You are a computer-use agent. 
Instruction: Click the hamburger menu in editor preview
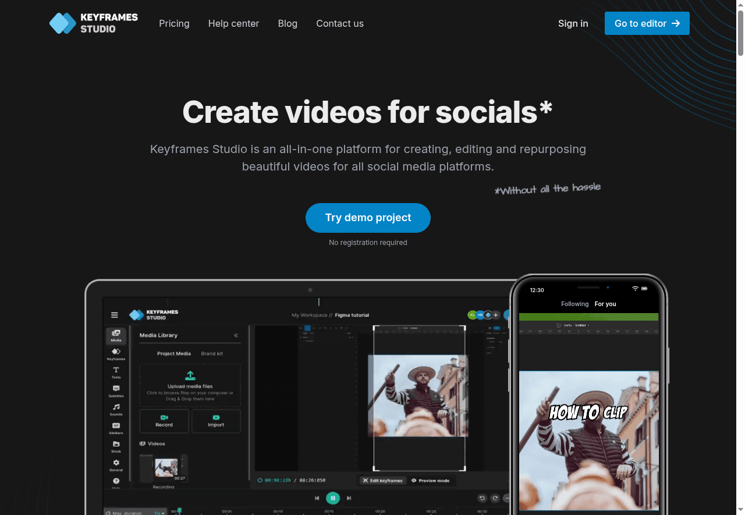pyautogui.click(x=115, y=315)
